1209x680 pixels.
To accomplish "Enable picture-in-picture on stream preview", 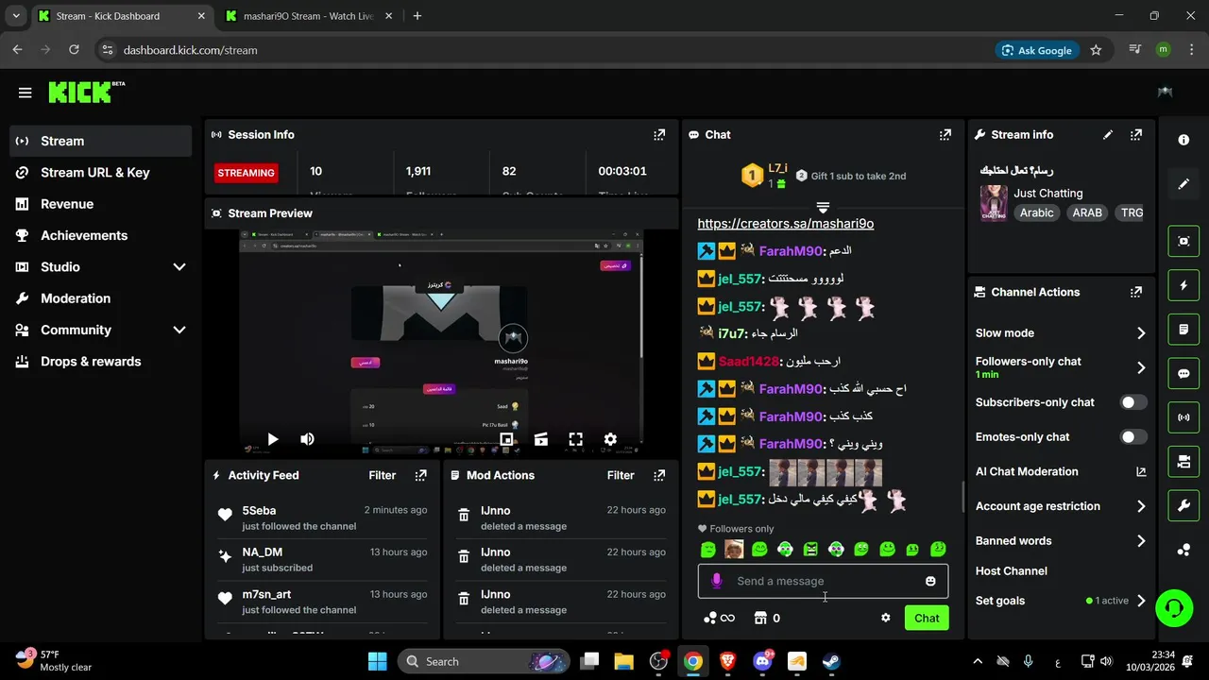I will 506,439.
